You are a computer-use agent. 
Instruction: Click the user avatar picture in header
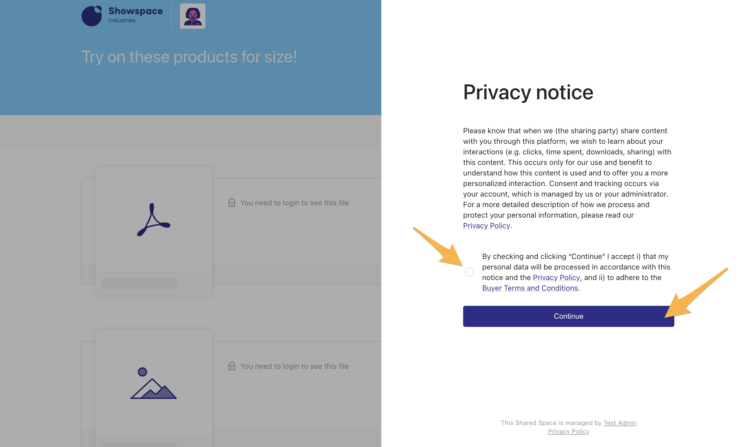[192, 16]
